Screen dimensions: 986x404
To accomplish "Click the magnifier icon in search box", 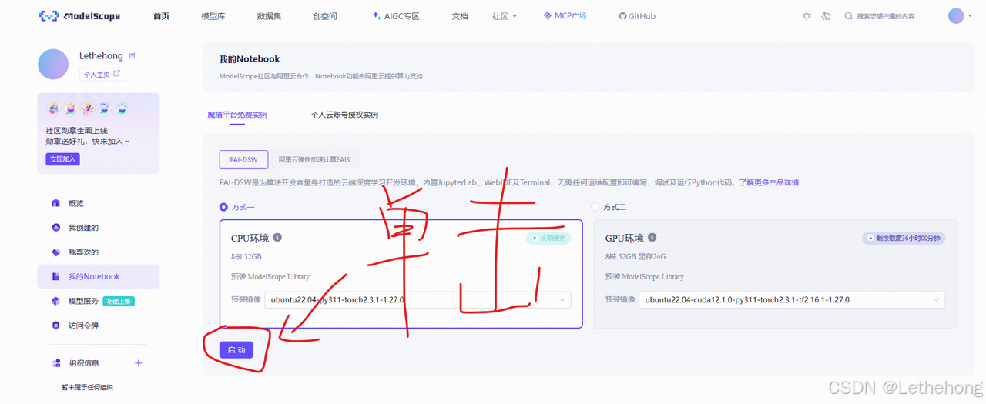I will pyautogui.click(x=849, y=15).
